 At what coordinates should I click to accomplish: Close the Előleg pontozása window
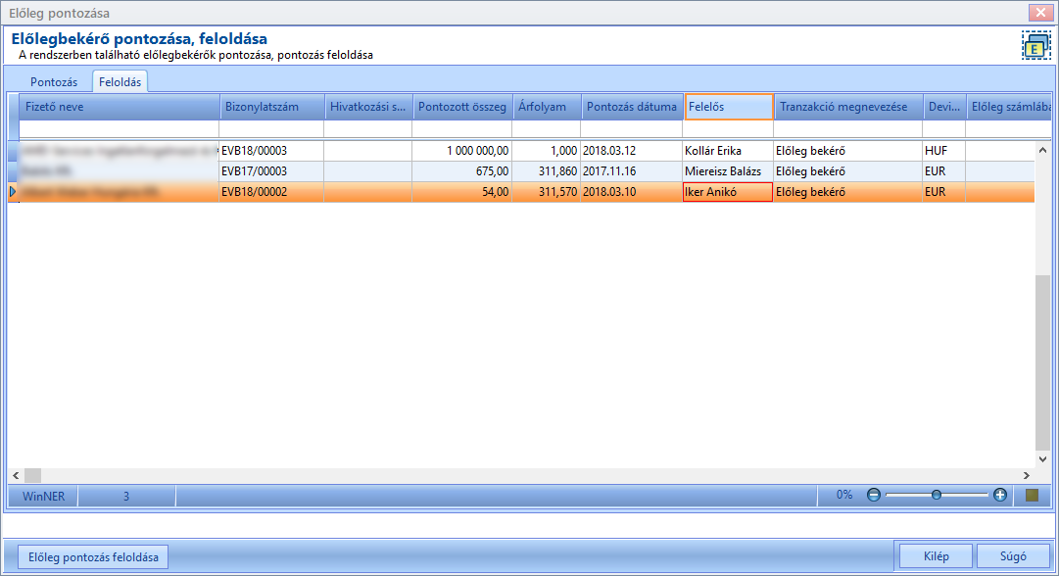[x=1040, y=12]
